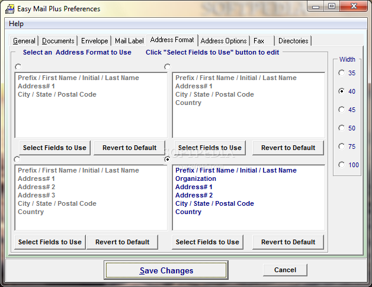The height and width of the screenshot is (287, 372).
Task: Click Select Fields to Use for Address# 3 format
Action: click(50, 242)
